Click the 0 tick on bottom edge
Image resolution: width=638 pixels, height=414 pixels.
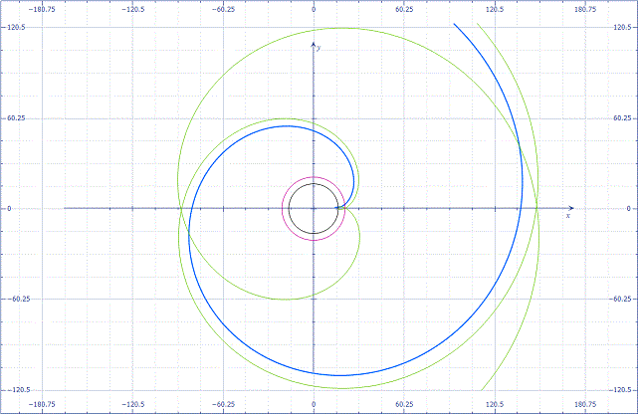click(x=314, y=404)
